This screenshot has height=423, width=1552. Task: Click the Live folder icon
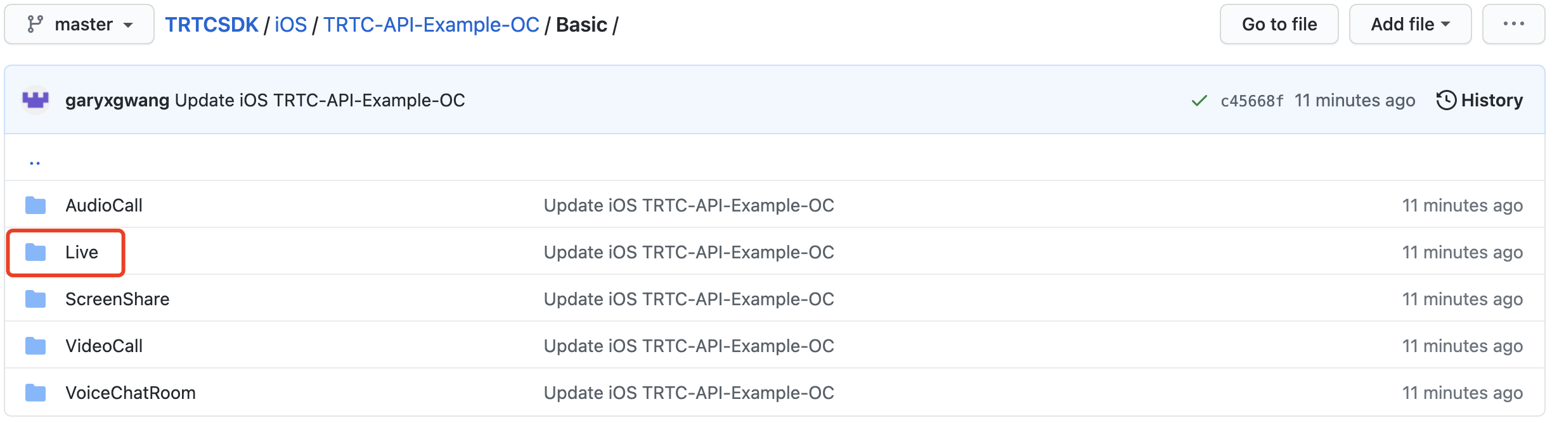click(36, 252)
